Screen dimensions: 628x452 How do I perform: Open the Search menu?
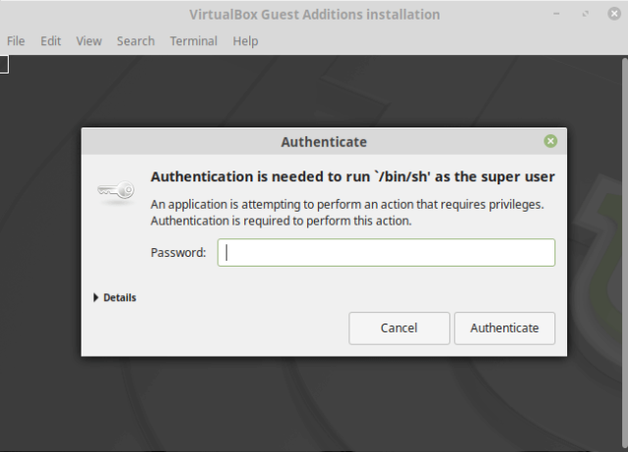coord(135,41)
